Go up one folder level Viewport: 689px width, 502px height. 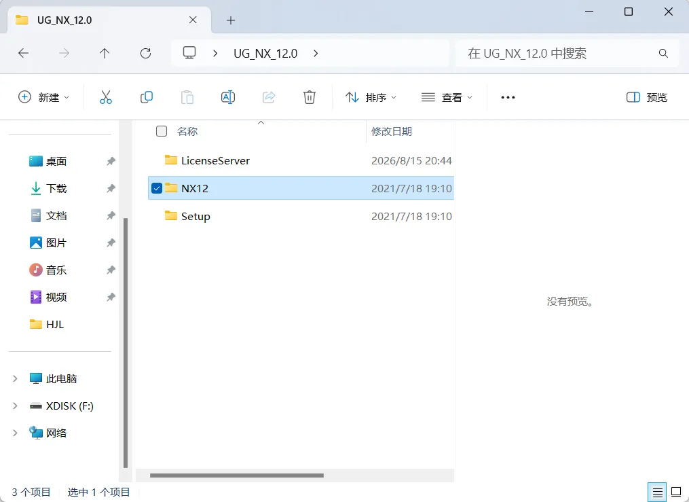[x=105, y=53]
